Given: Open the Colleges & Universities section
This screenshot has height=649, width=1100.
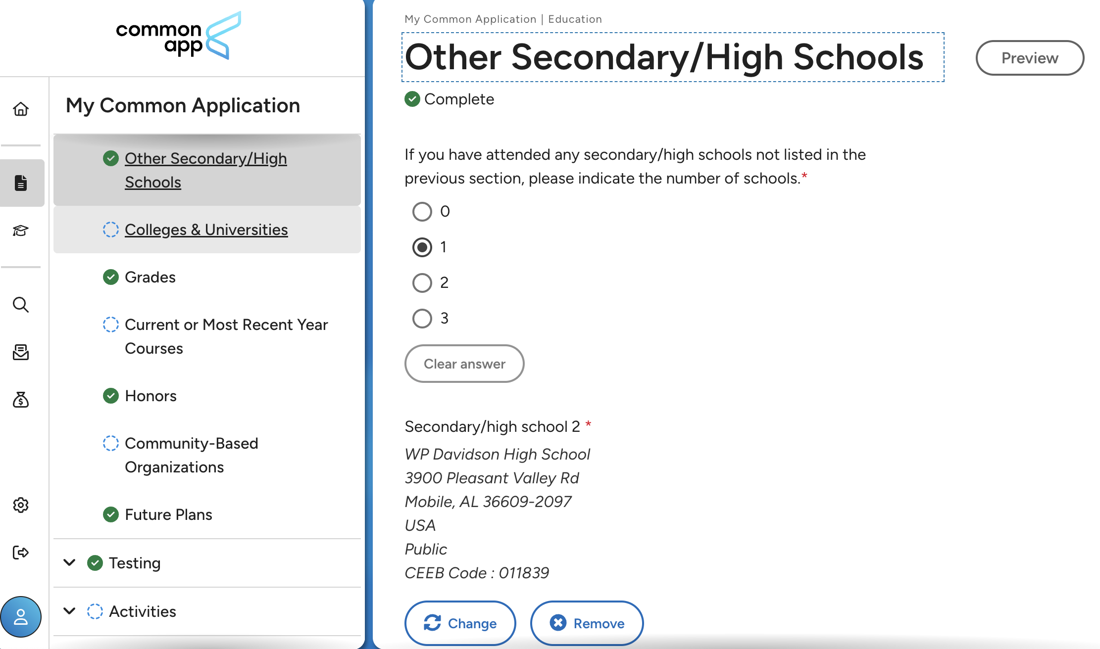Looking at the screenshot, I should (x=206, y=230).
